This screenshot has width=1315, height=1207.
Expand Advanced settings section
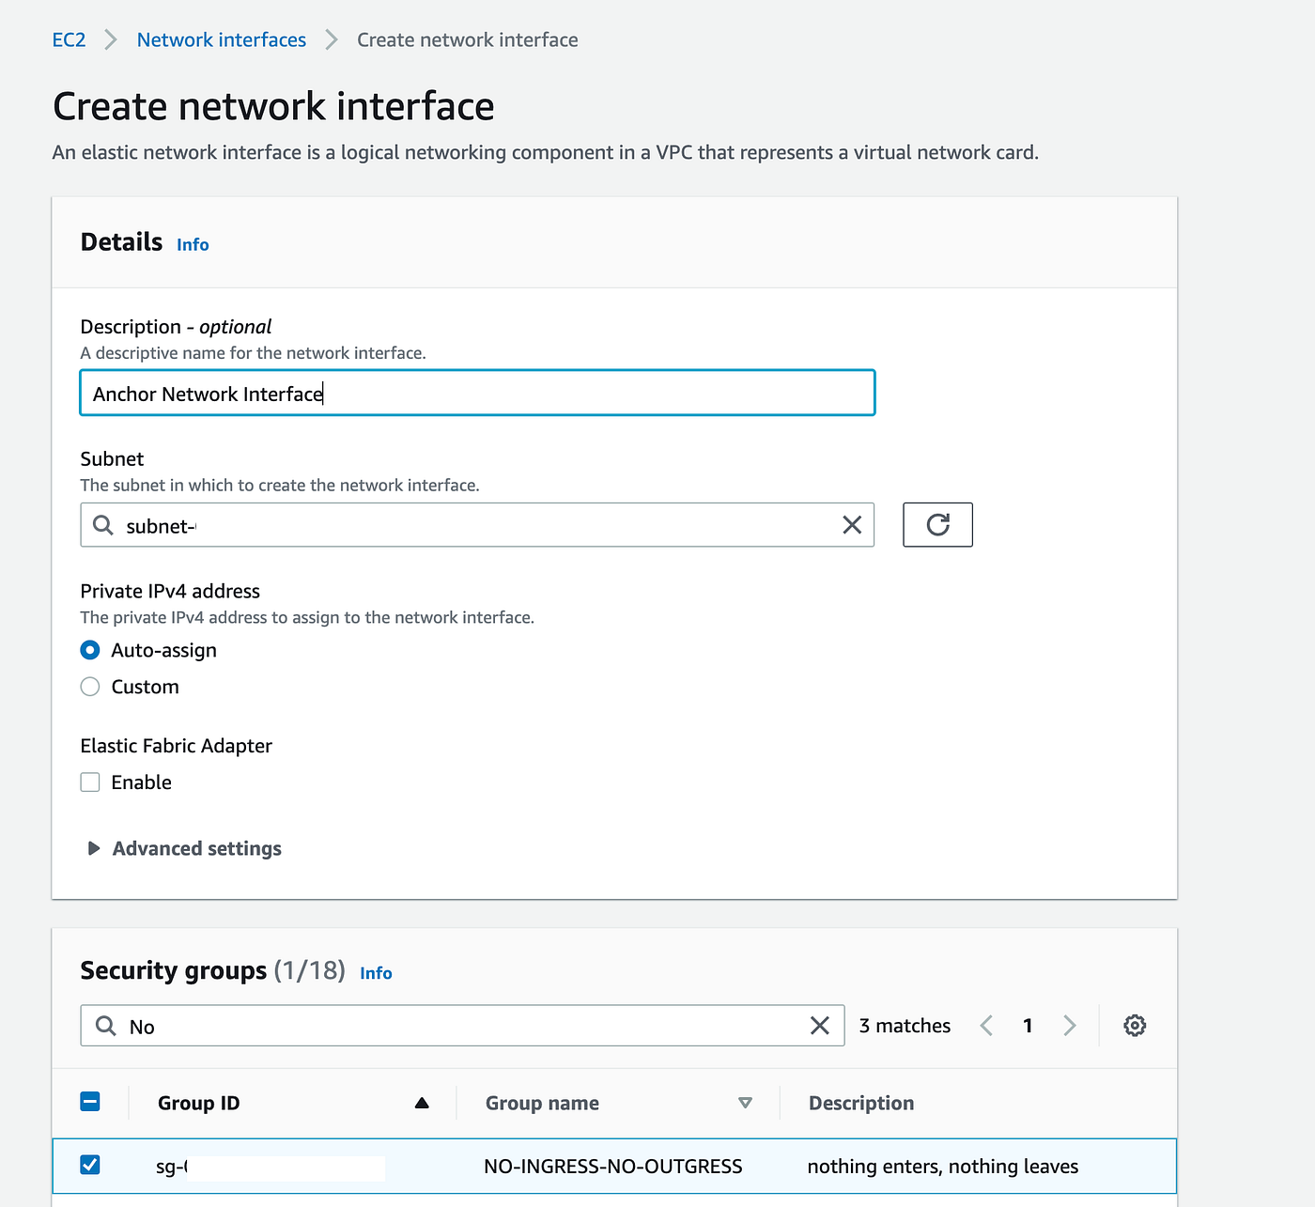(94, 848)
